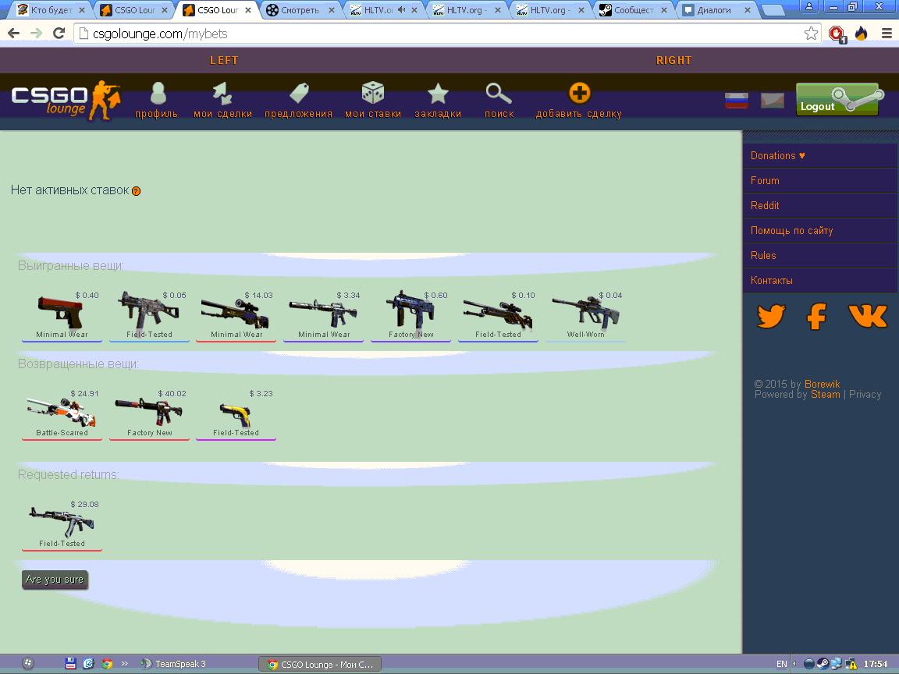Select the $0.40 Minimal Wear pistol

(x=62, y=315)
